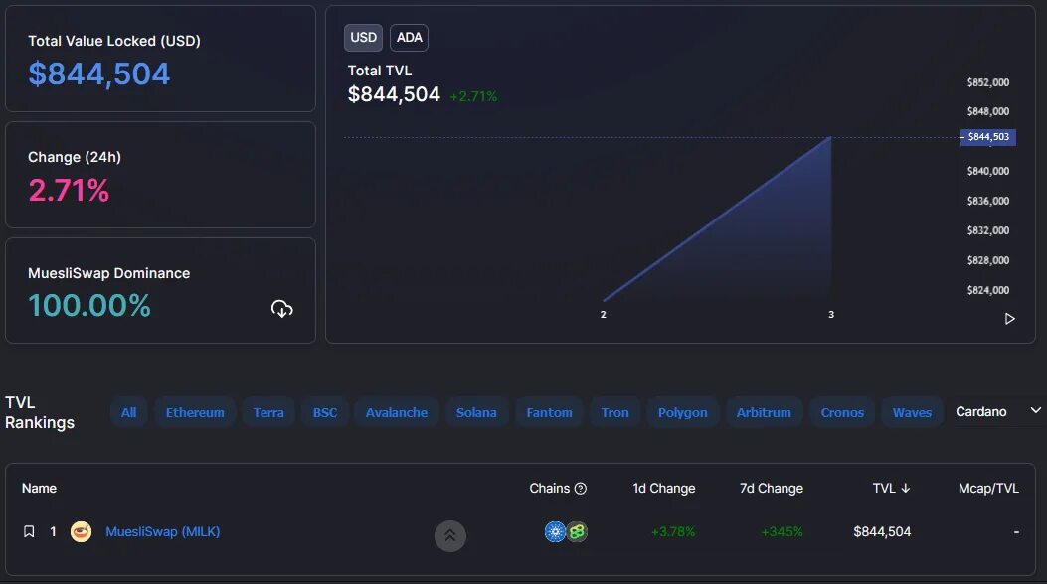Click the 100.00% MuesliSwap Dominance value
The image size is (1047, 584).
click(89, 305)
